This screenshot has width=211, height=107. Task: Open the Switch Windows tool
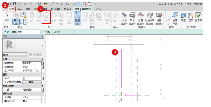pyautogui.click(x=90, y=4)
